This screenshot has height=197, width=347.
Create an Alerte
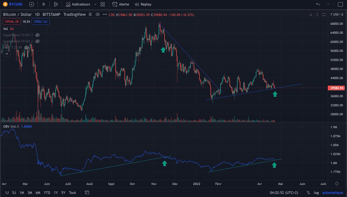[x=121, y=4]
